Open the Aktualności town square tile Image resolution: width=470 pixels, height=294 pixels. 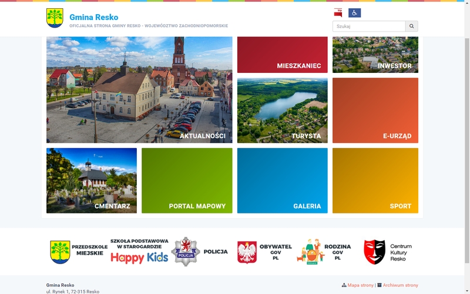139,90
